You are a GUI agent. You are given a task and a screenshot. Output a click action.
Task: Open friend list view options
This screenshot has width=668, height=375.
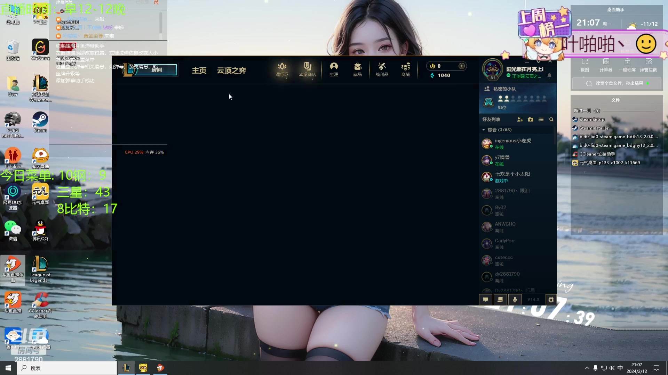pos(541,119)
